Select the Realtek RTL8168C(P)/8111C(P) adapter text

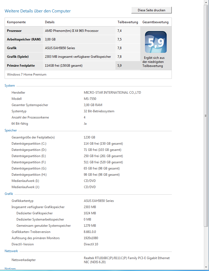pyautogui.click(x=126, y=260)
